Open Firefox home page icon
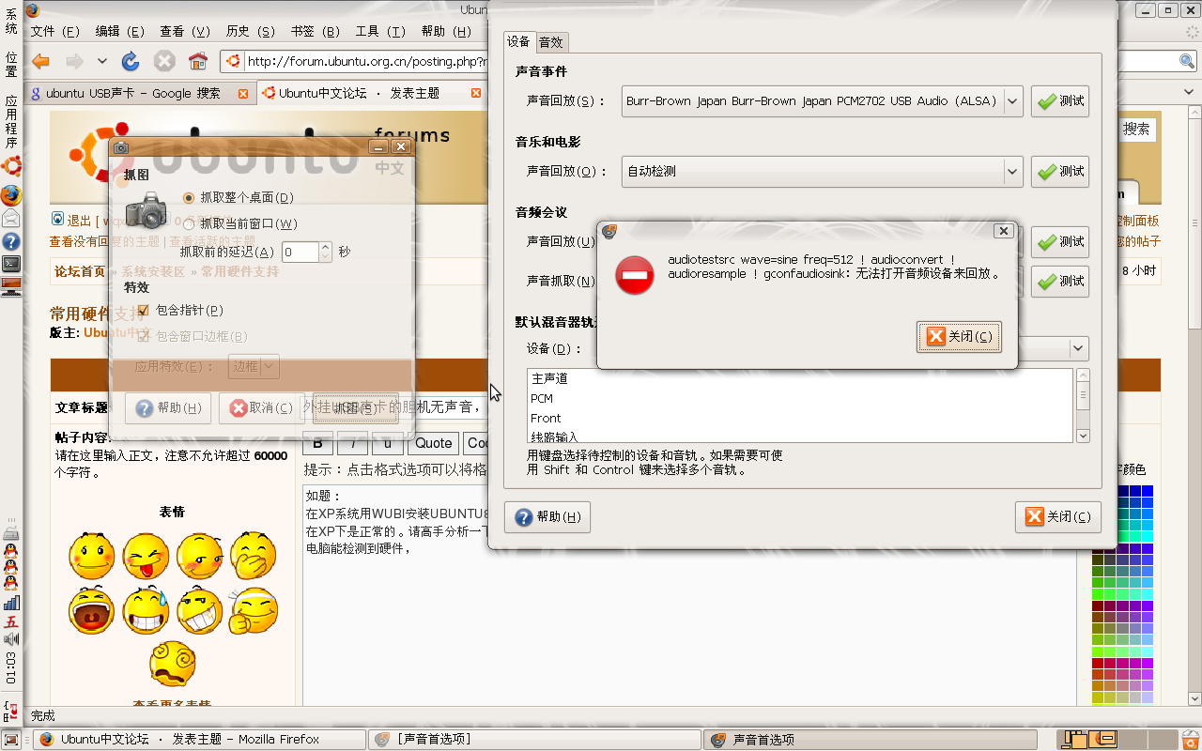Screen dimensions: 1202x751 tap(197, 62)
